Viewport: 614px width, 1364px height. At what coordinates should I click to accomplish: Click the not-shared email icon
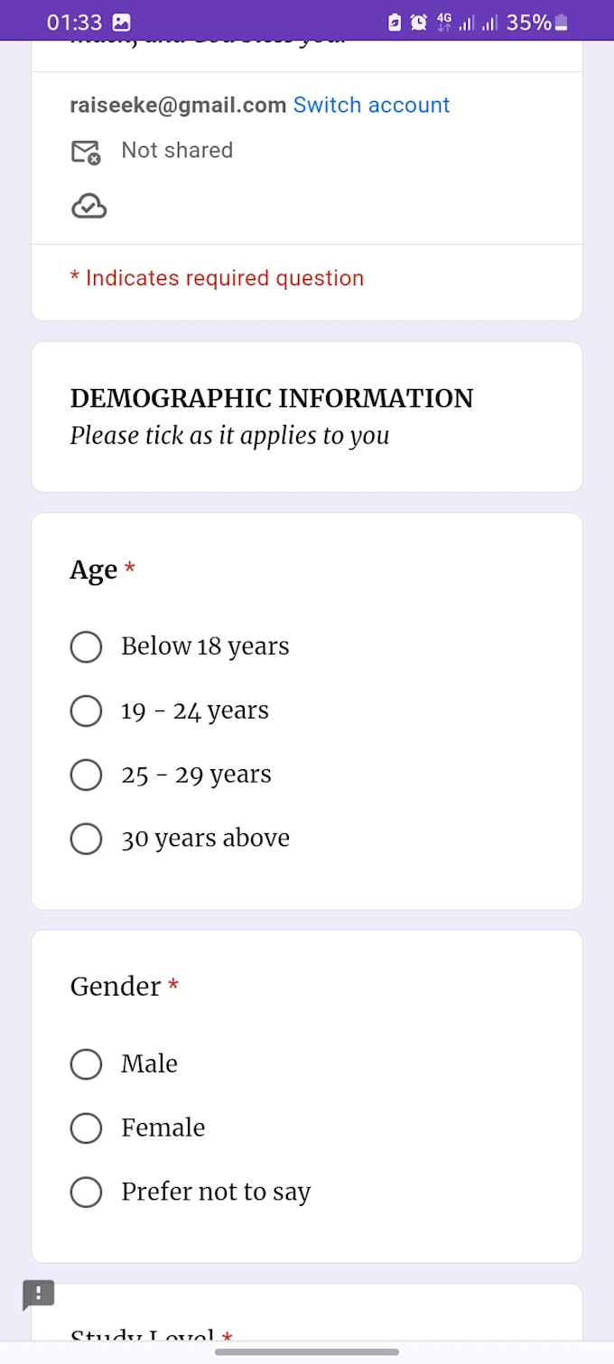click(86, 151)
